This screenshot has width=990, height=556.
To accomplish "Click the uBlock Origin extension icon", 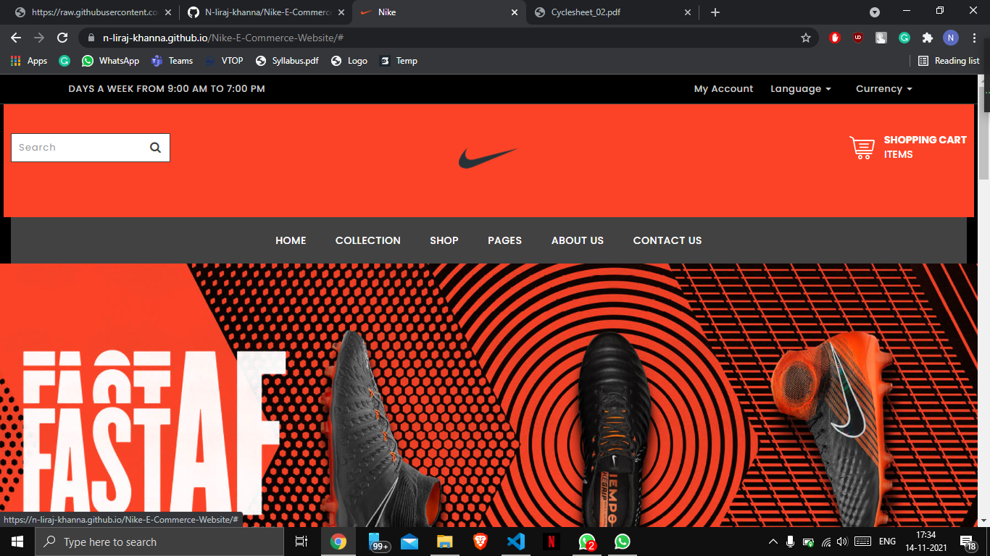I will [858, 38].
